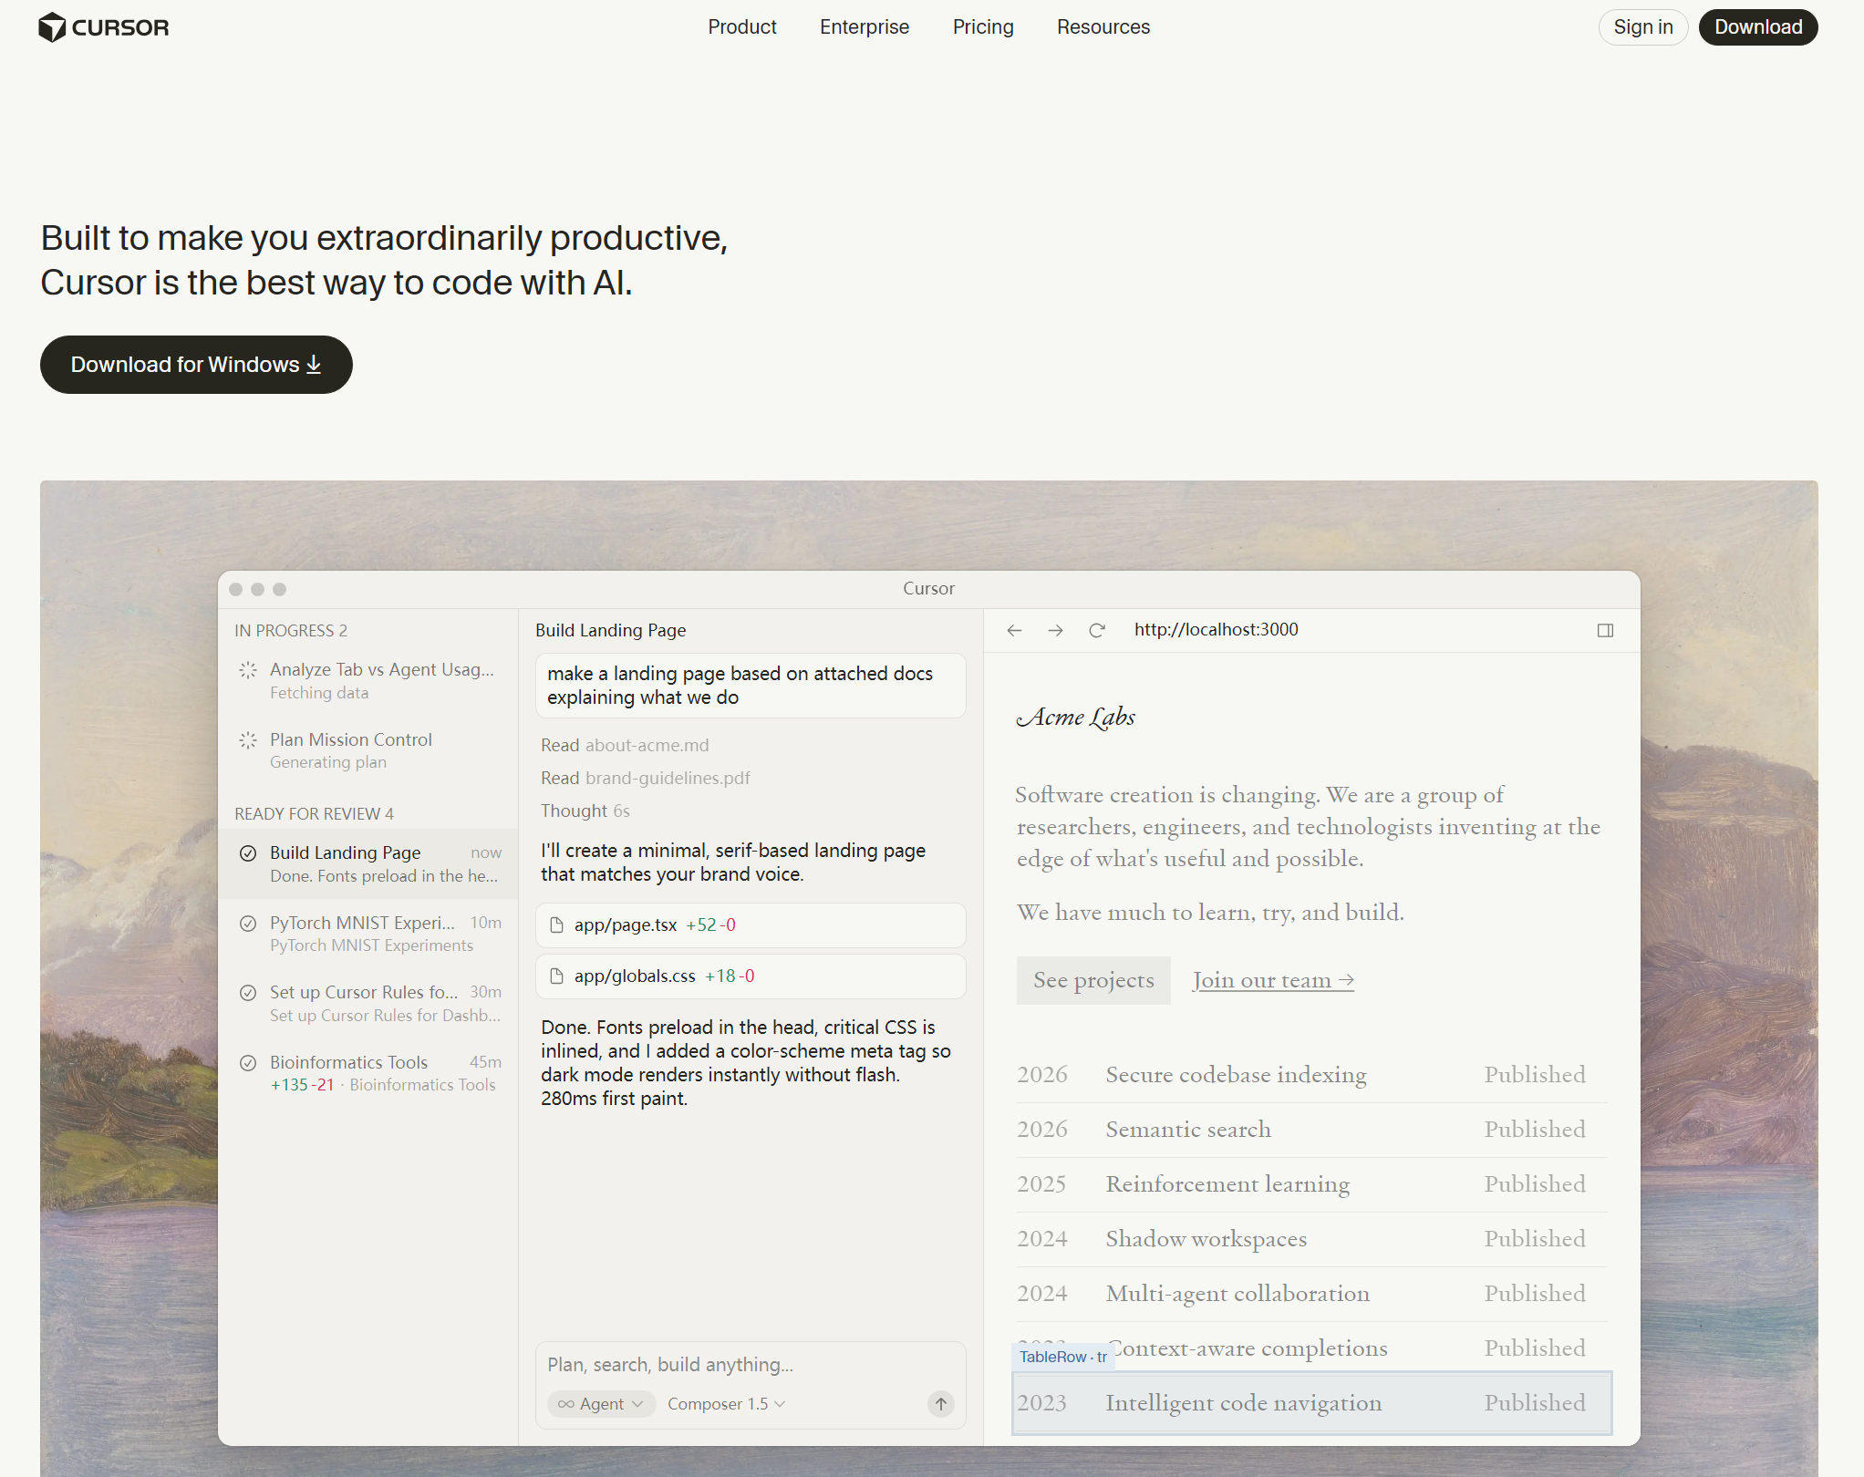Click the browser back arrow icon
Screen dimensions: 1864x1477
(1014, 630)
